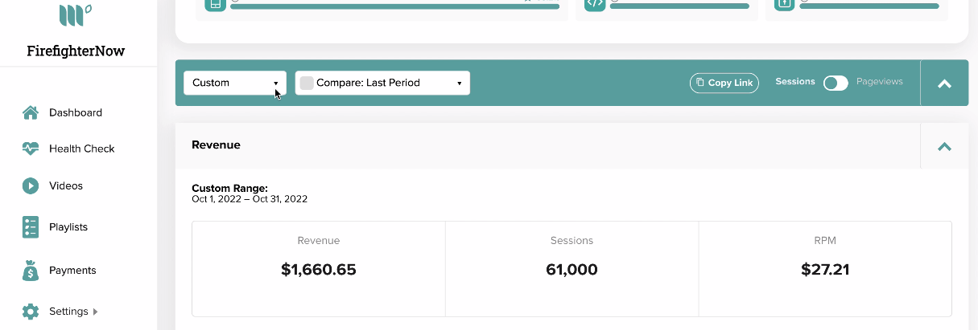This screenshot has height=330, width=978.
Task: Expand the Settings submenu arrow
Action: (96, 312)
